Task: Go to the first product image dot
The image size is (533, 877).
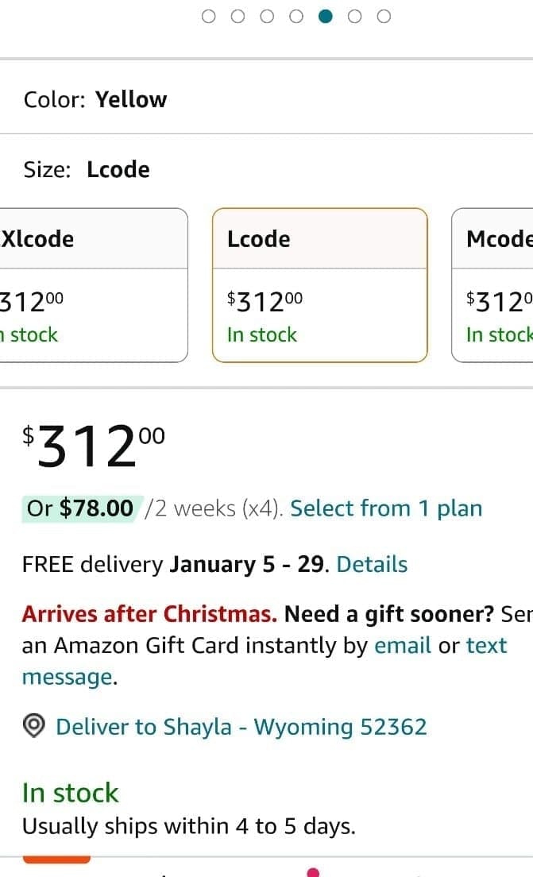Action: [x=209, y=17]
